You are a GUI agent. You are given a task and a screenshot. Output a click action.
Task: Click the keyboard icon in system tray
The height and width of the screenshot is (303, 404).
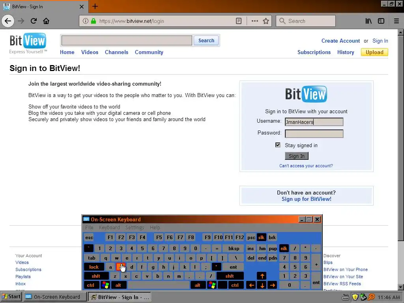(346, 297)
